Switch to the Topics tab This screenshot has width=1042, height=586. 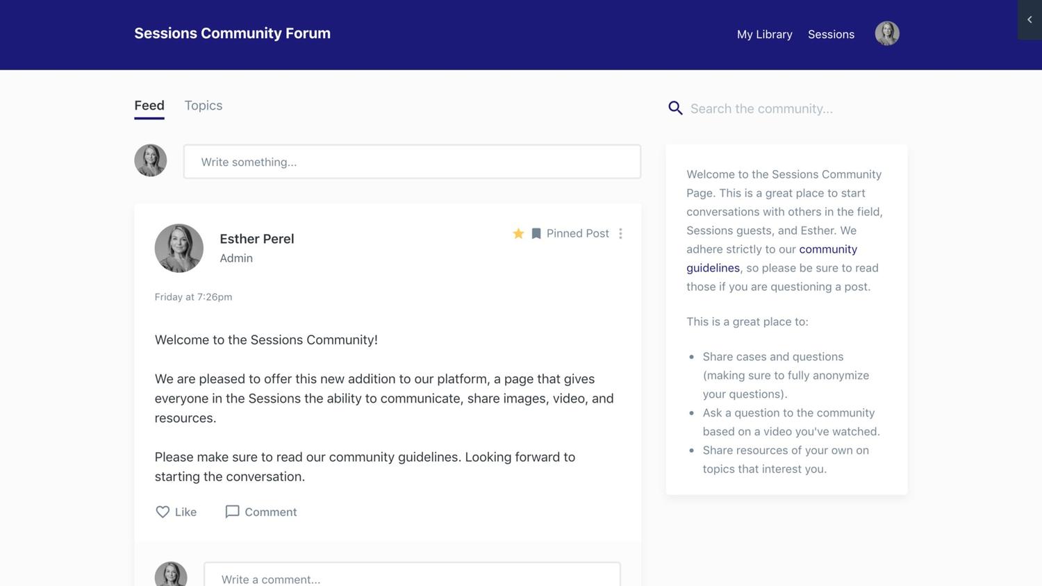(204, 106)
